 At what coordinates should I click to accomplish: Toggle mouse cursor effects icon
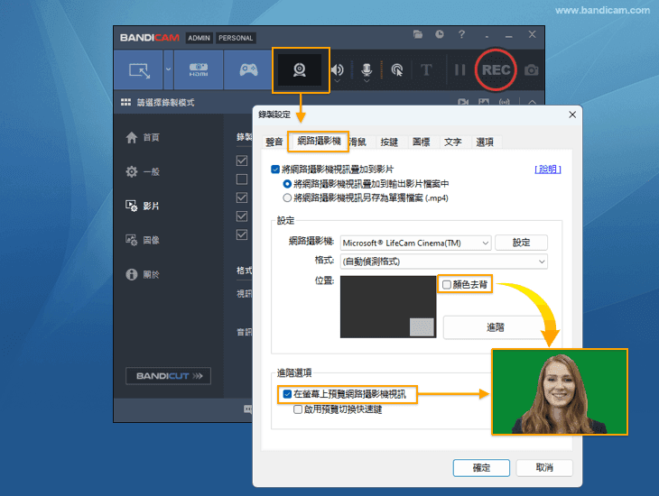coord(396,70)
